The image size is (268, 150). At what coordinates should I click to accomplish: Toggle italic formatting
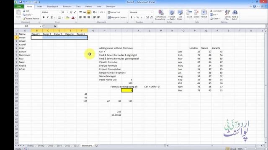47,17
